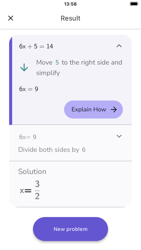Tap the Solution heading

coord(32,172)
